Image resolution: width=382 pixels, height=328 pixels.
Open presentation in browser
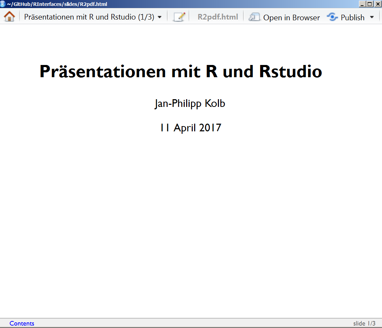click(x=284, y=17)
